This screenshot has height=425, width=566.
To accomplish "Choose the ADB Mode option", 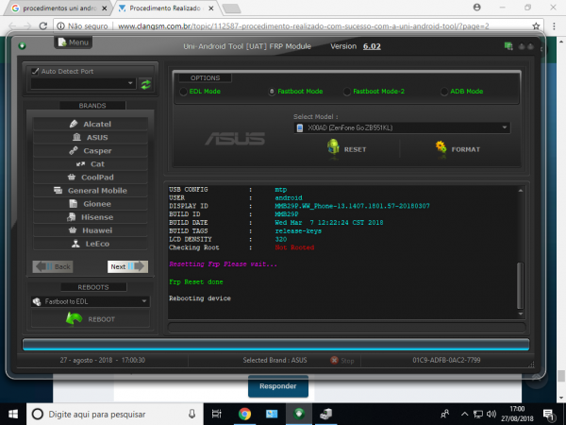I will click(x=443, y=92).
